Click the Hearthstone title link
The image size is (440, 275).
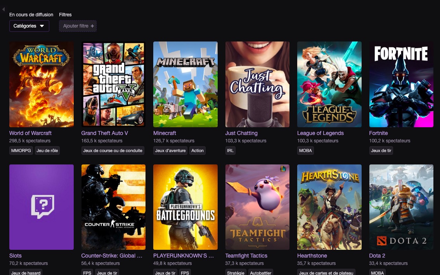point(312,256)
